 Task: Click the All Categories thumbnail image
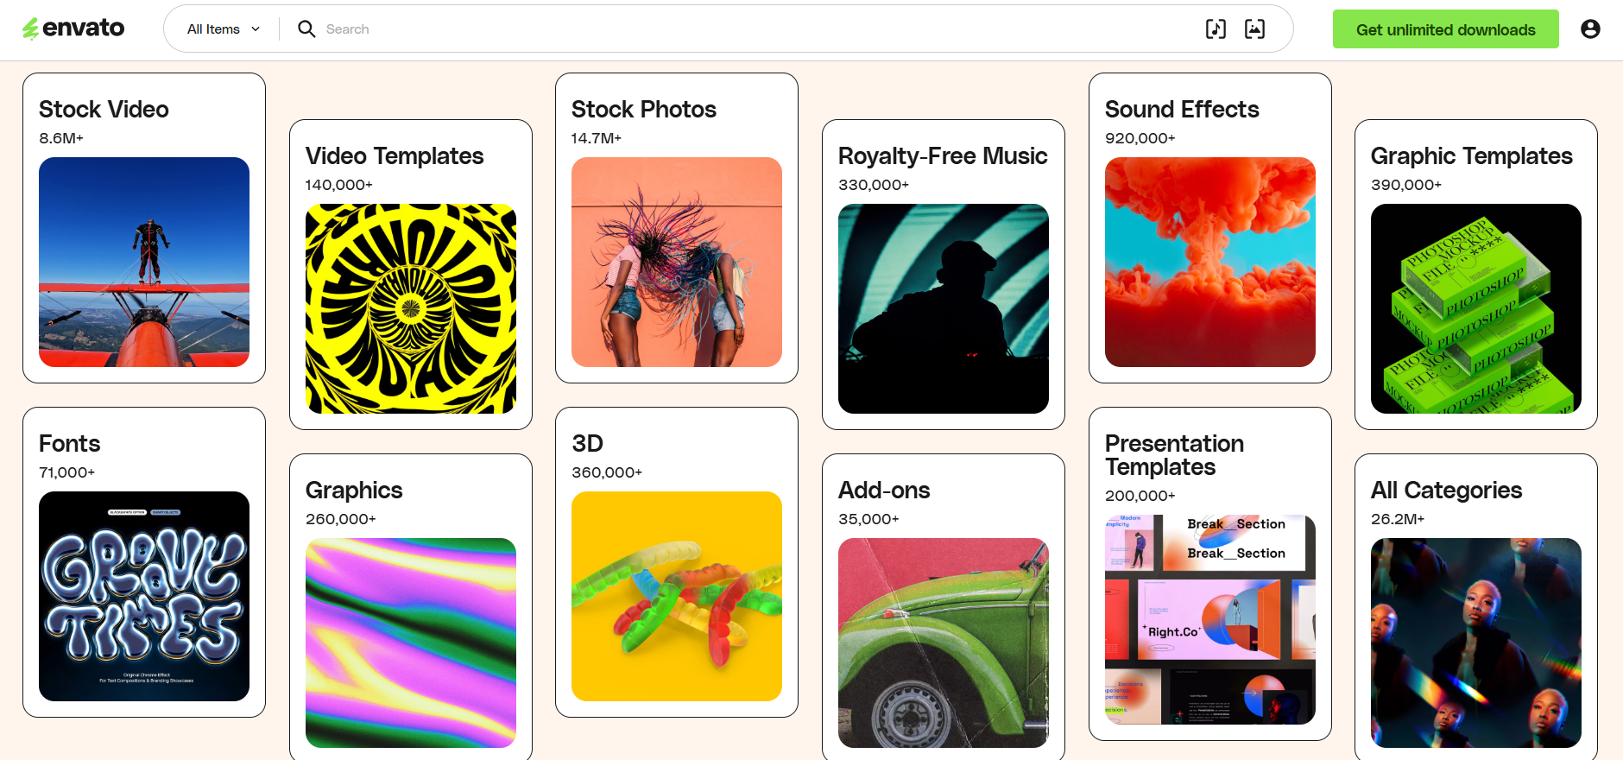pos(1475,643)
